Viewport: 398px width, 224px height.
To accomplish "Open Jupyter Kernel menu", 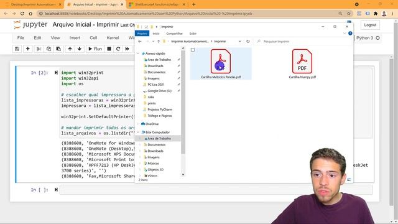I will coord(113,38).
